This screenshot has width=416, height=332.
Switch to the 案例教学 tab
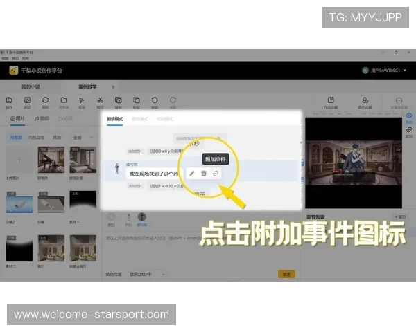[x=87, y=87]
